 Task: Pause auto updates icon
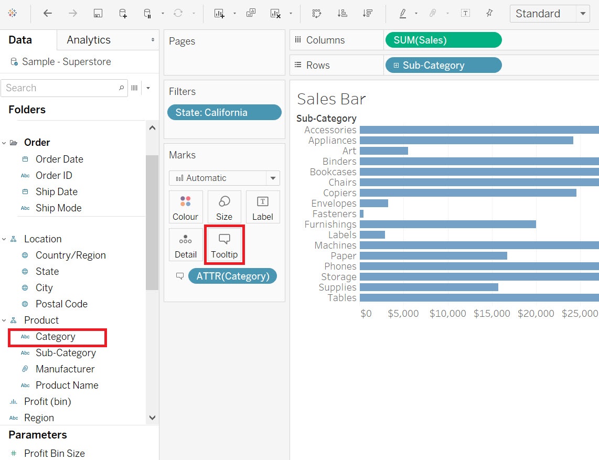click(x=147, y=13)
